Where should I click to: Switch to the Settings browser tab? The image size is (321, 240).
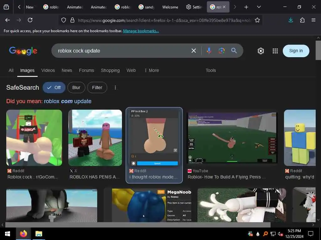pos(194,7)
